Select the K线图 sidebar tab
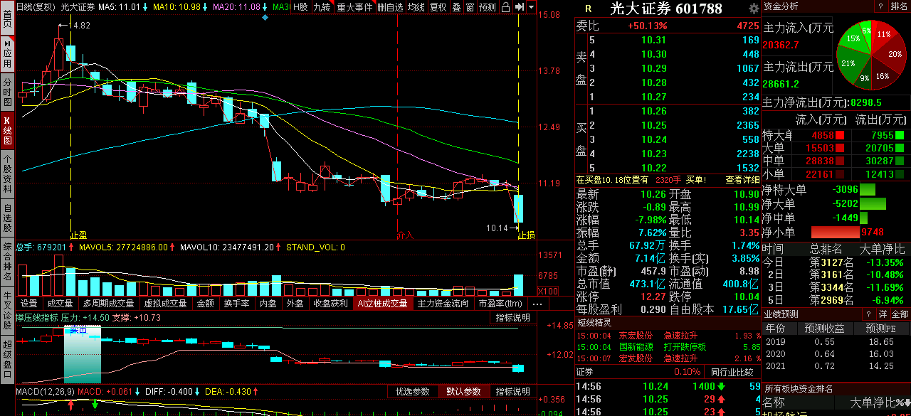Viewport: 911px width, 416px height. pyautogui.click(x=7, y=131)
